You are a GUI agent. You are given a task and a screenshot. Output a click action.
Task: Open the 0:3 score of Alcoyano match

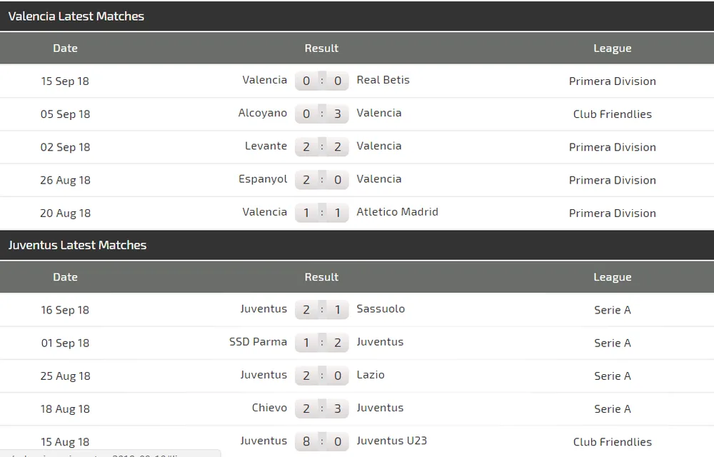coord(322,114)
